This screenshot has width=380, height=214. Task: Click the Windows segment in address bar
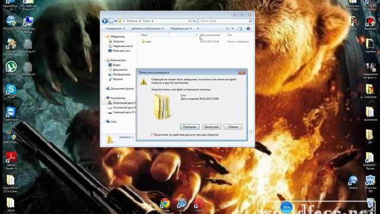pyautogui.click(x=132, y=21)
